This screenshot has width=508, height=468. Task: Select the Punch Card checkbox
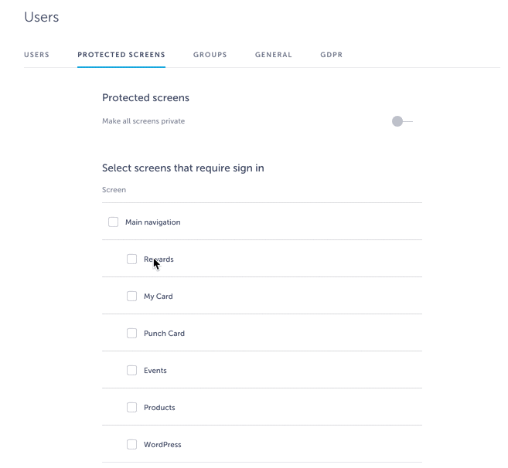[x=132, y=334]
